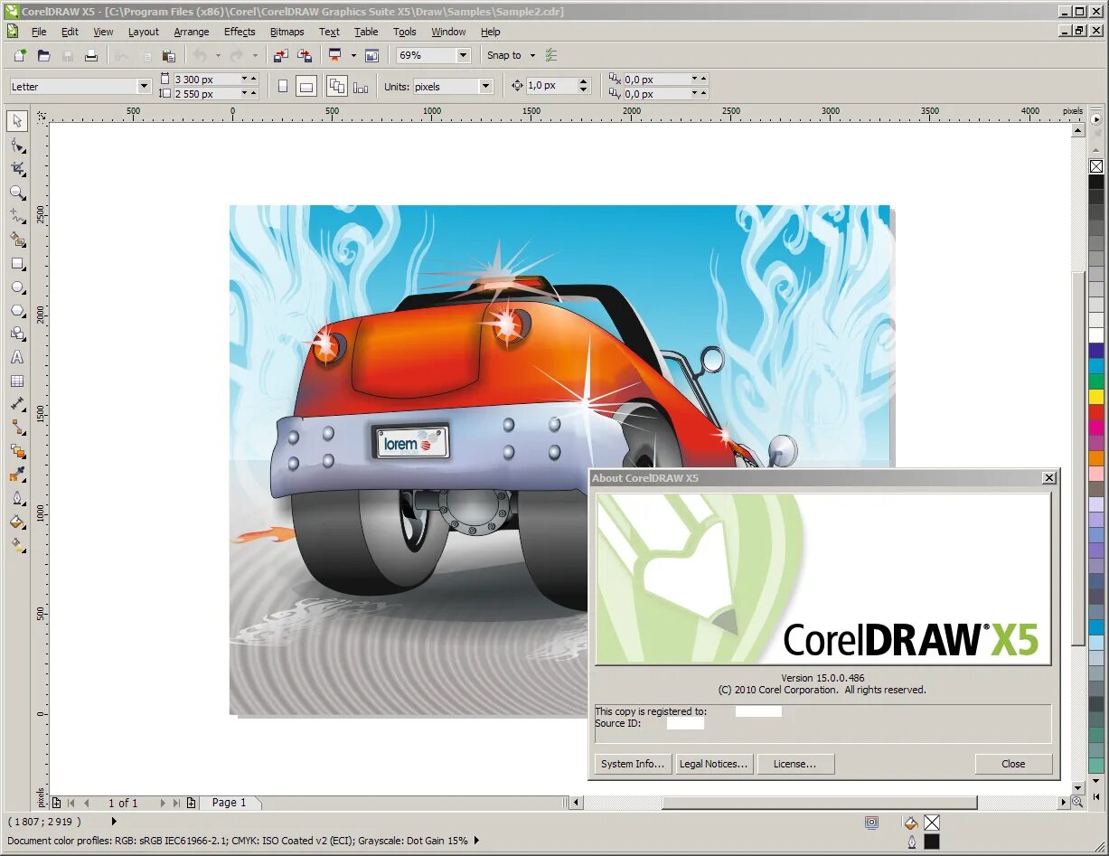
Task: Expand color profiles flyout arrow in status bar
Action: [476, 841]
